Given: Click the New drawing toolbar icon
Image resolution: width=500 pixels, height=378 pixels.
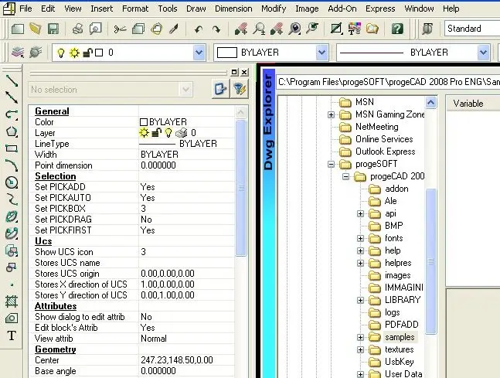Looking at the screenshot, I should [18, 29].
